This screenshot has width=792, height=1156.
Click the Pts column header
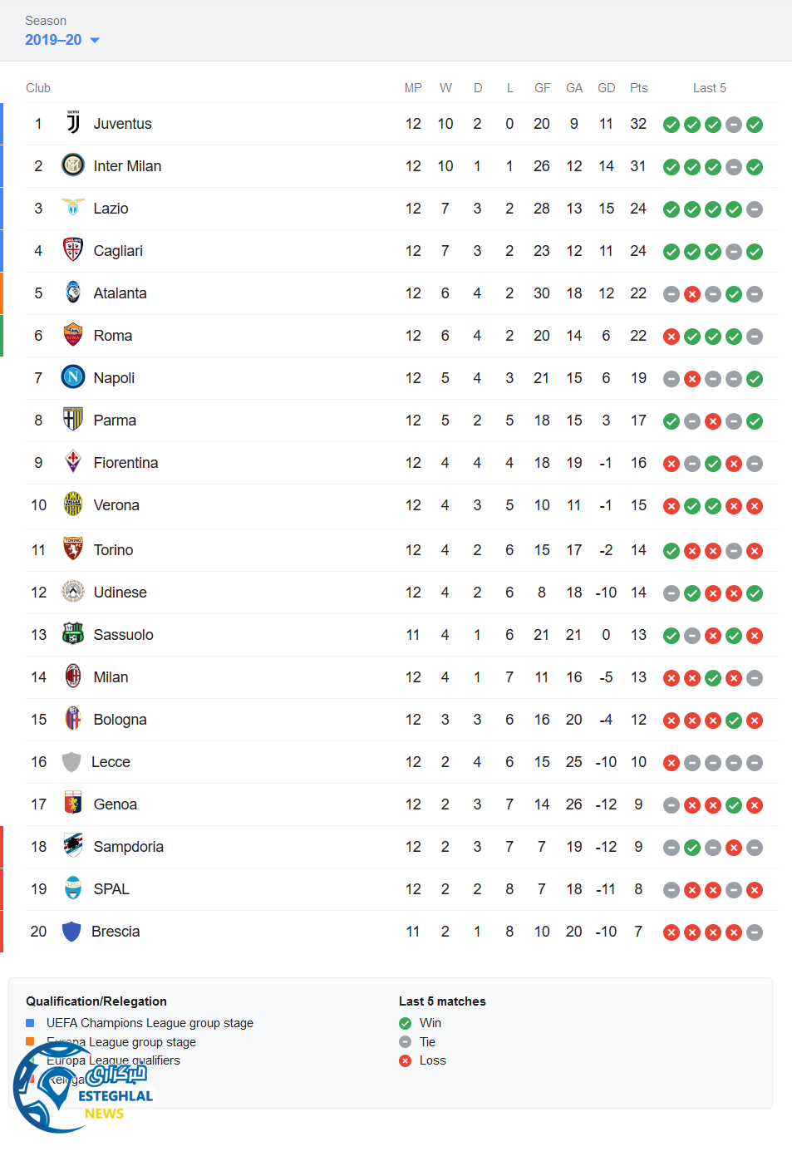[x=638, y=88]
